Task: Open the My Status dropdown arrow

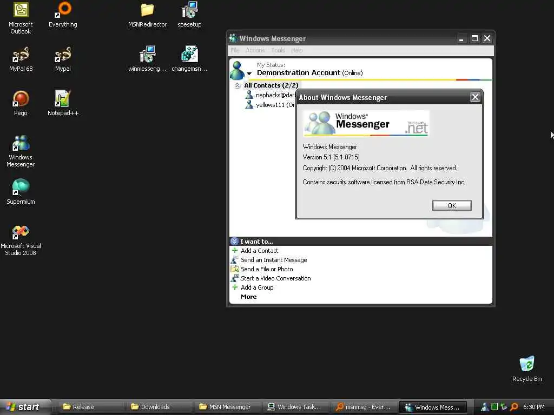Action: click(249, 73)
